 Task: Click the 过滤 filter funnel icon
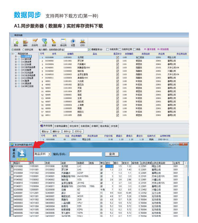coord(44,42)
